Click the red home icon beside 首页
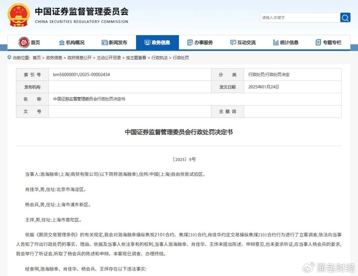358x276 pixels. click(24, 42)
